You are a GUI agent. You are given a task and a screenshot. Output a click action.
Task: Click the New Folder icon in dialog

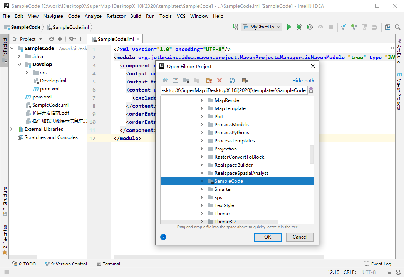click(x=209, y=80)
